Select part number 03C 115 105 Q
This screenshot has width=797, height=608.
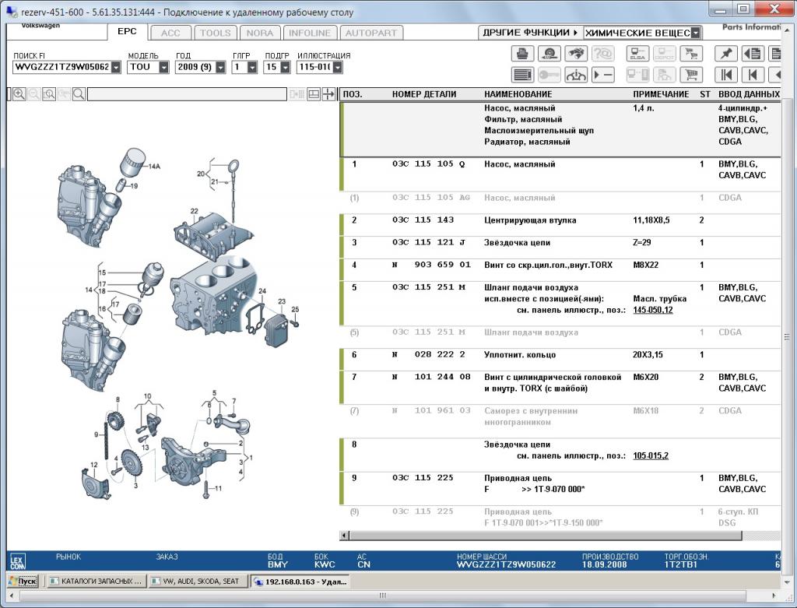point(429,164)
